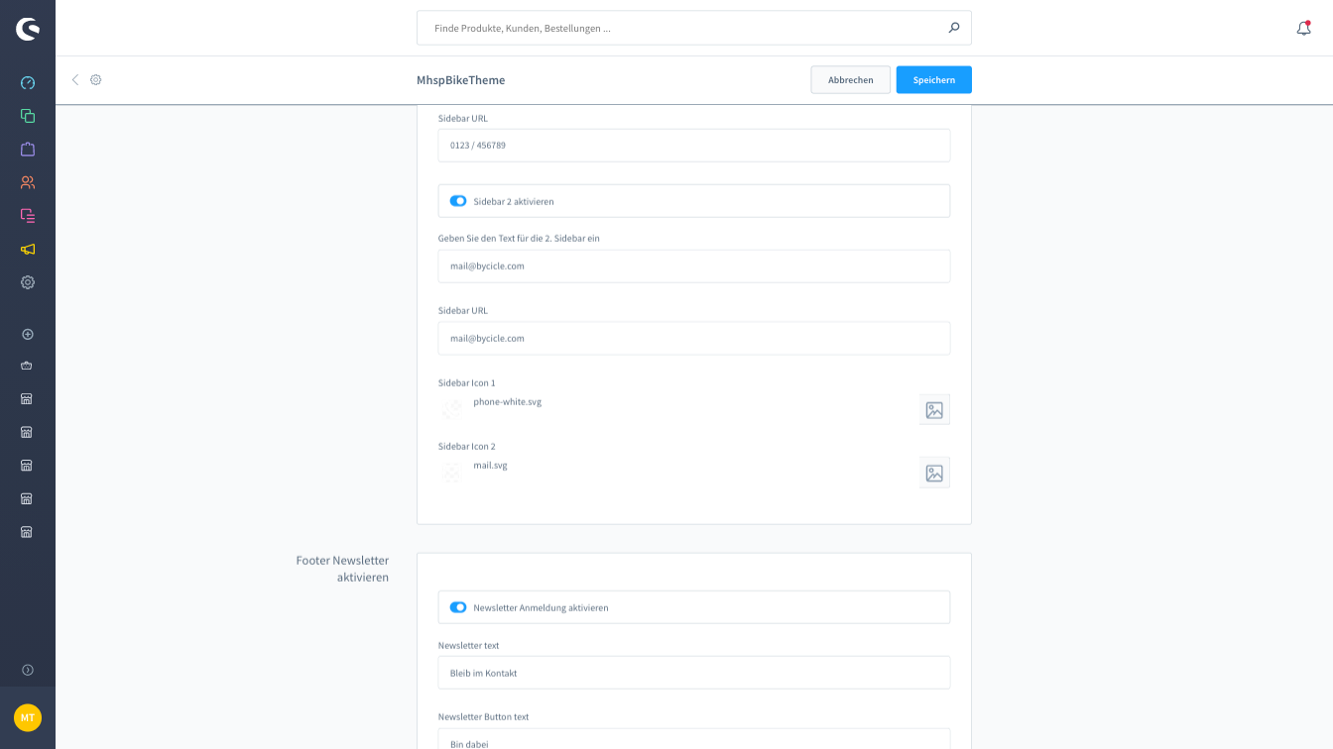Click the Newsletter text input field
Screen dimensions: 1333x749
click(693, 673)
